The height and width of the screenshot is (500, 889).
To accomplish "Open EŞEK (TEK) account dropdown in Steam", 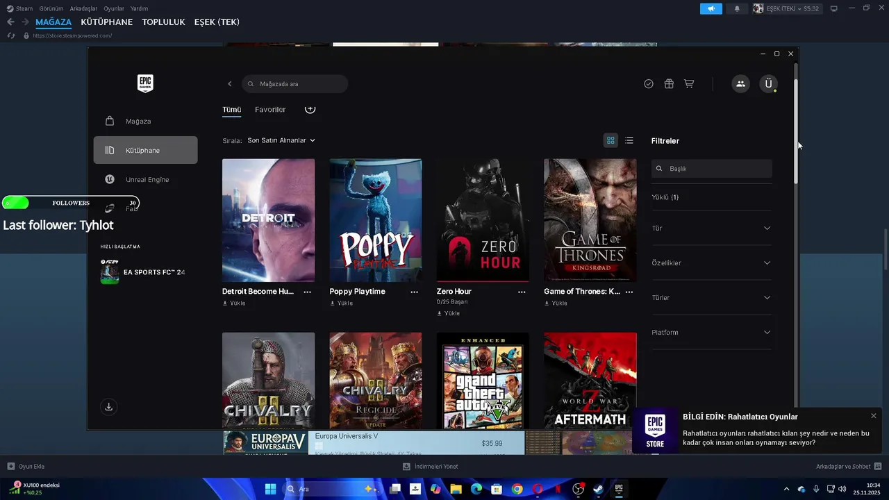I will 787,8.
